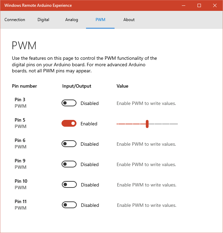223x233 pixels.
Task: Turn on Pin 6 PWM switch
Action: 69,144
